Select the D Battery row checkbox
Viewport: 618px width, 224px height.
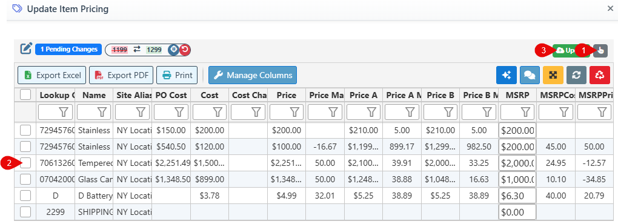tap(25, 196)
